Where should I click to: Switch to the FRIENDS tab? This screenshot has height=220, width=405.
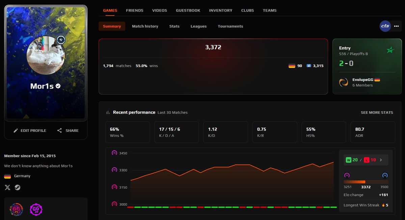pos(135,10)
